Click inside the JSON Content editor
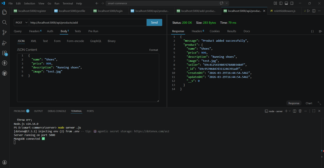Viewport: 324px width, 168px height. point(88,78)
